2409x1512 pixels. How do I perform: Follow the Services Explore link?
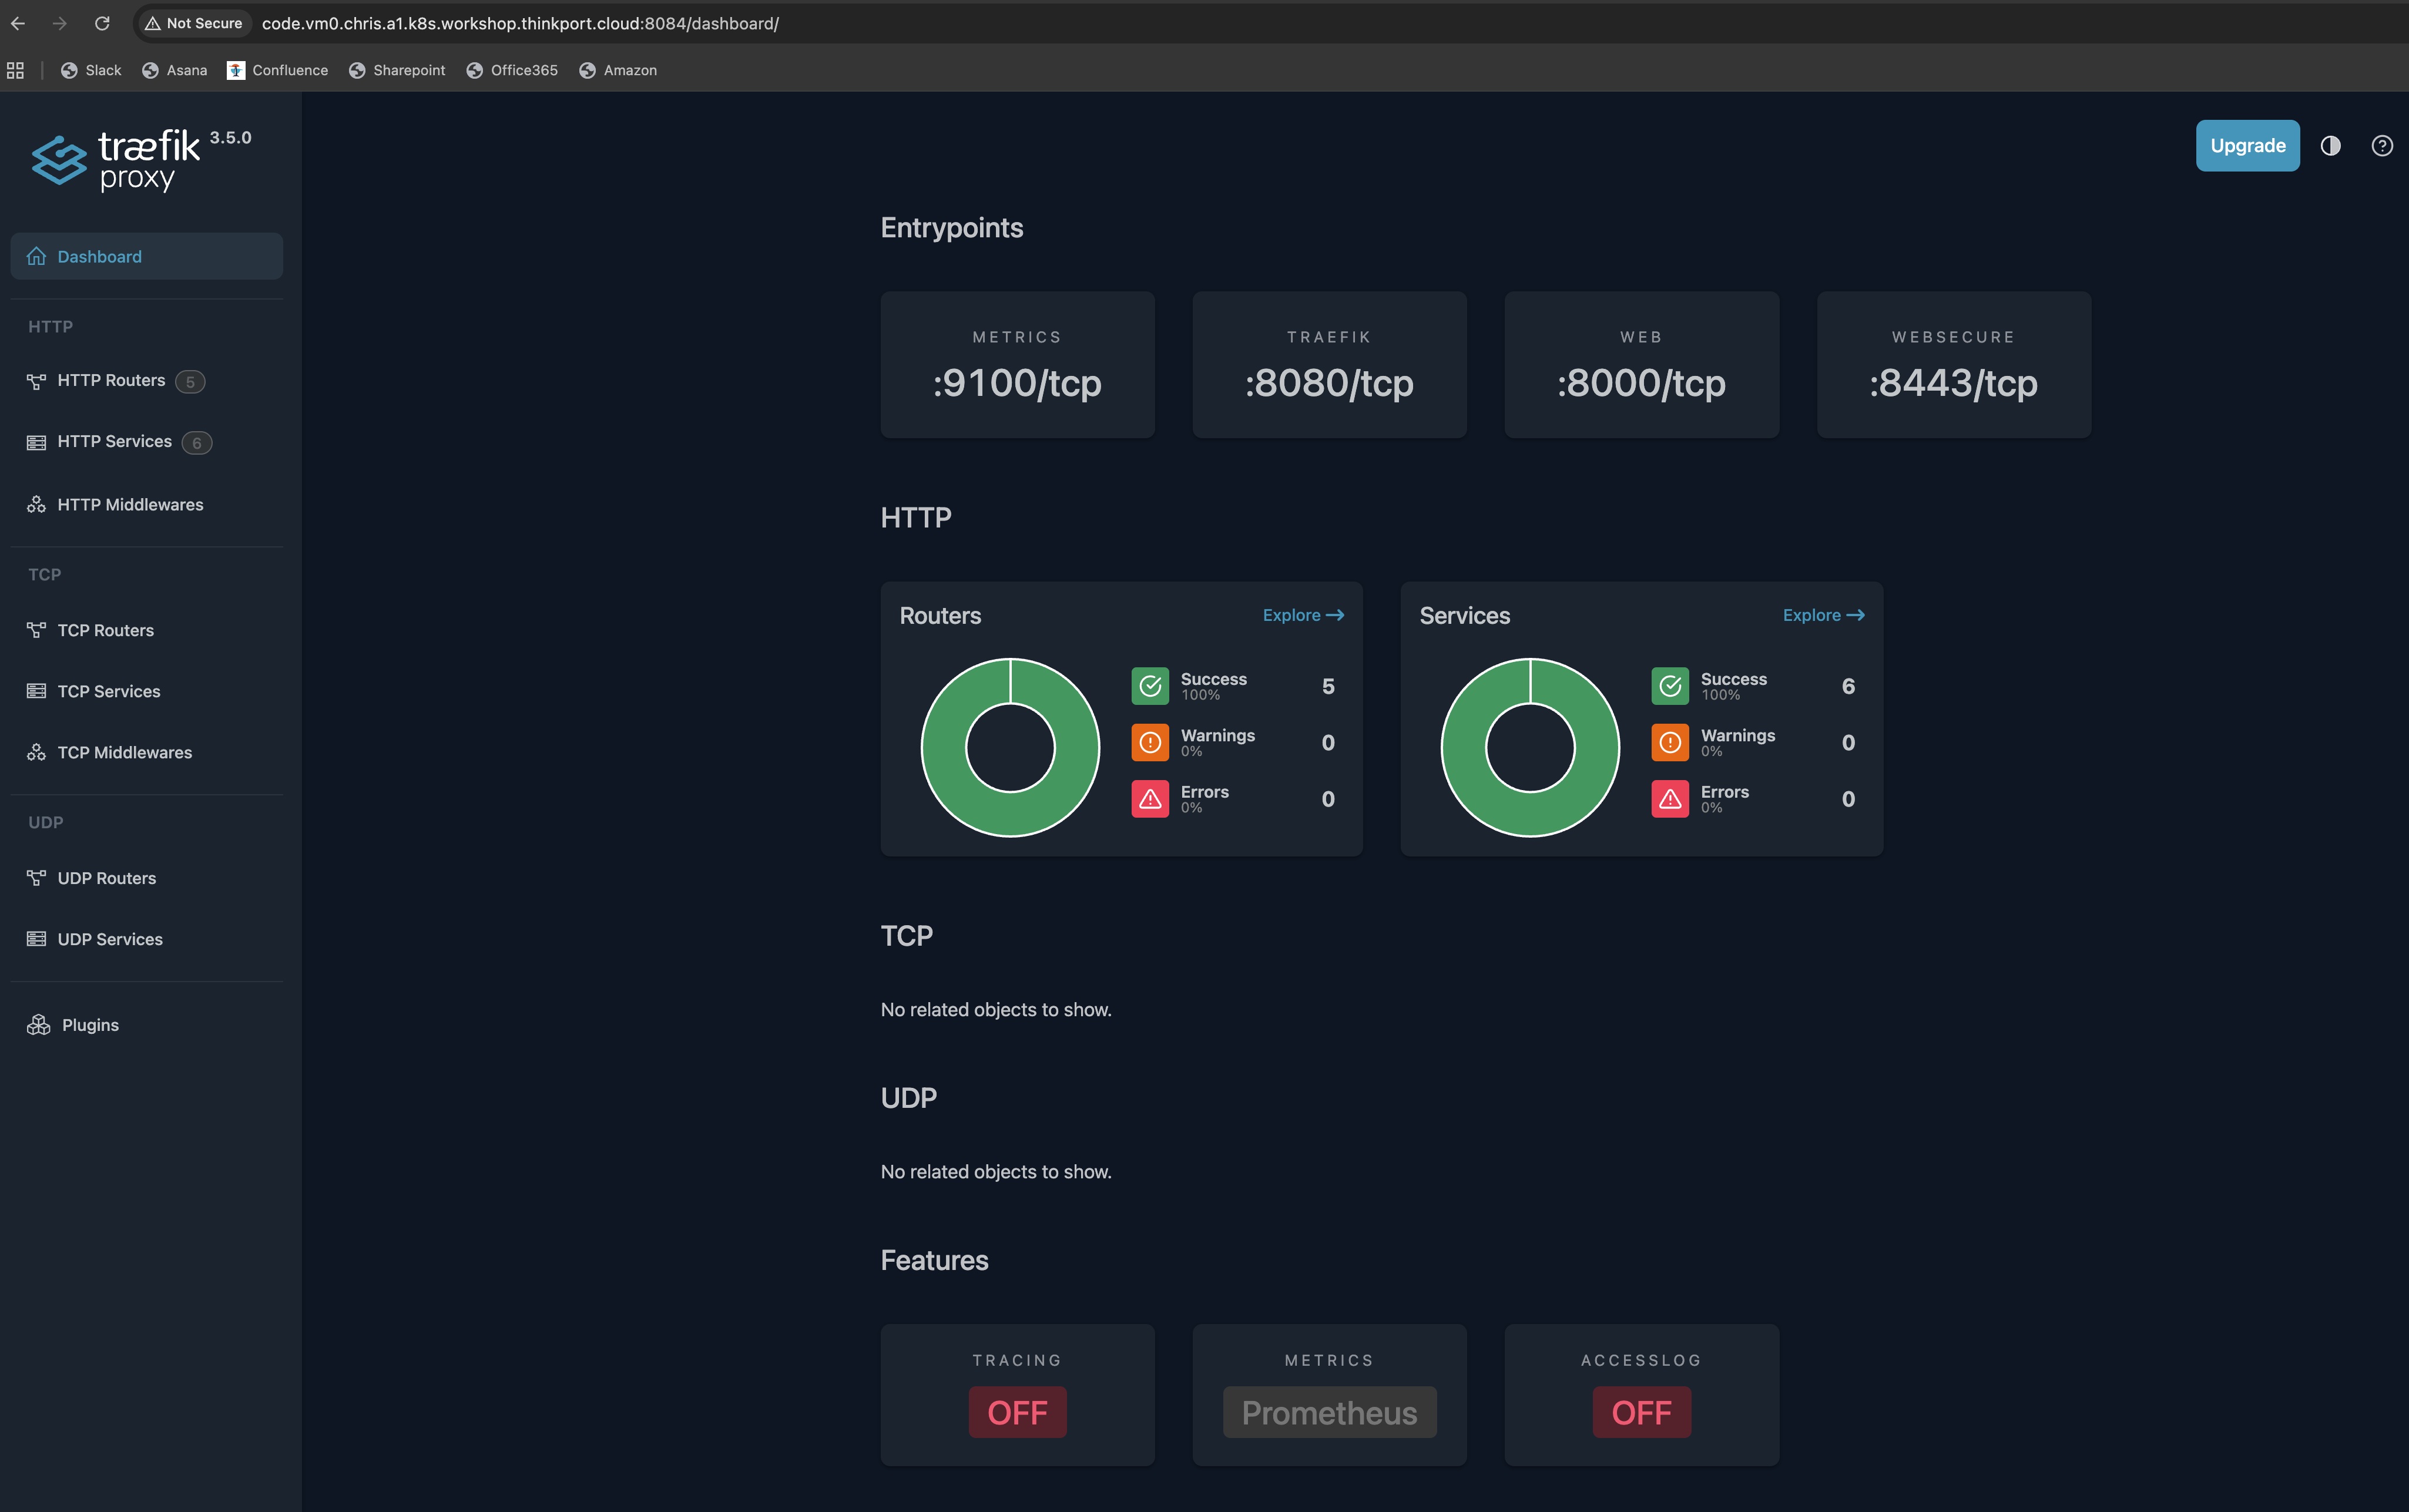(x=1822, y=615)
